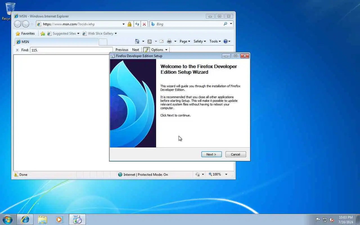This screenshot has width=360, height=225.
Task: Click the IE Forward navigation button
Action: tap(26, 24)
